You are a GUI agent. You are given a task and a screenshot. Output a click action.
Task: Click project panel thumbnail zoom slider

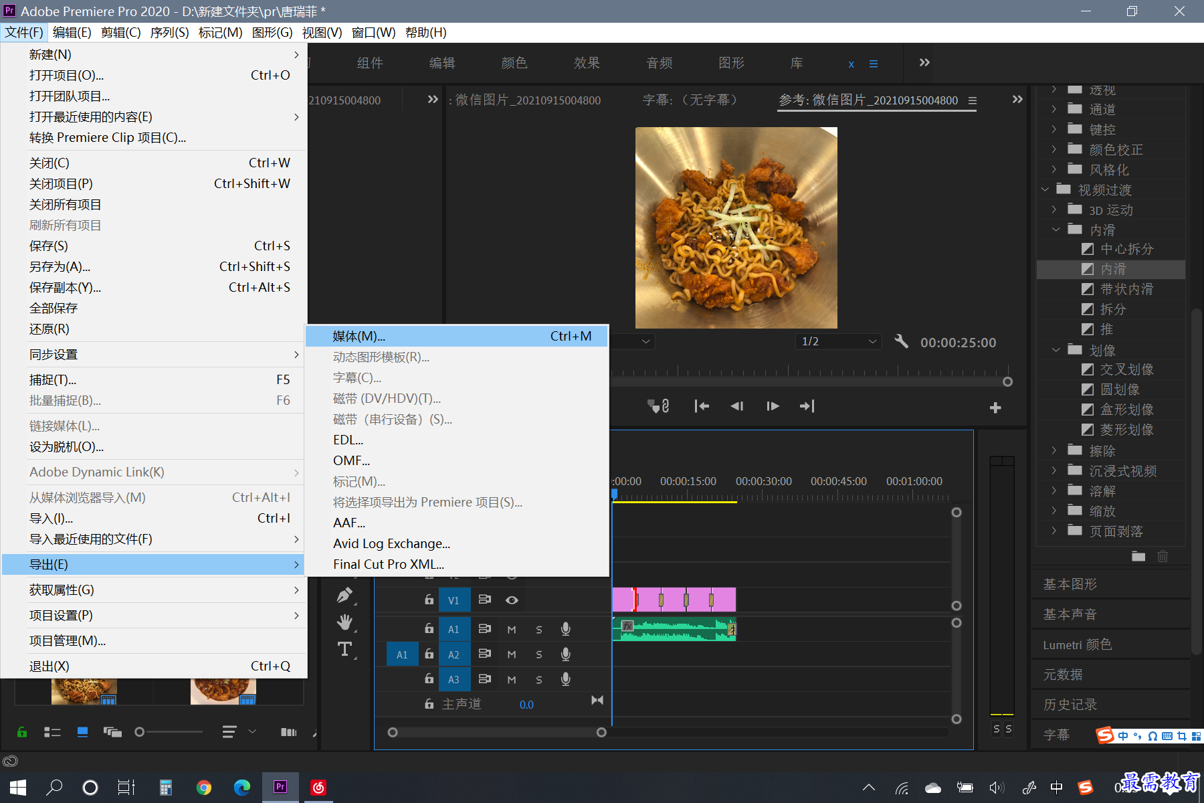pos(169,732)
